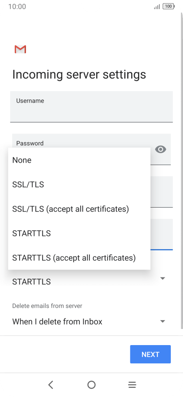Tap the clock in the status bar

[x=17, y=7]
